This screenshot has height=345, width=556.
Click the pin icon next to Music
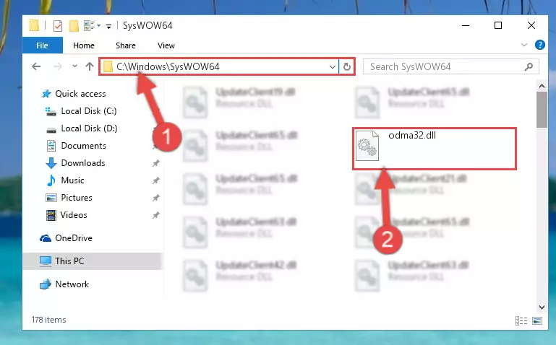pos(155,180)
